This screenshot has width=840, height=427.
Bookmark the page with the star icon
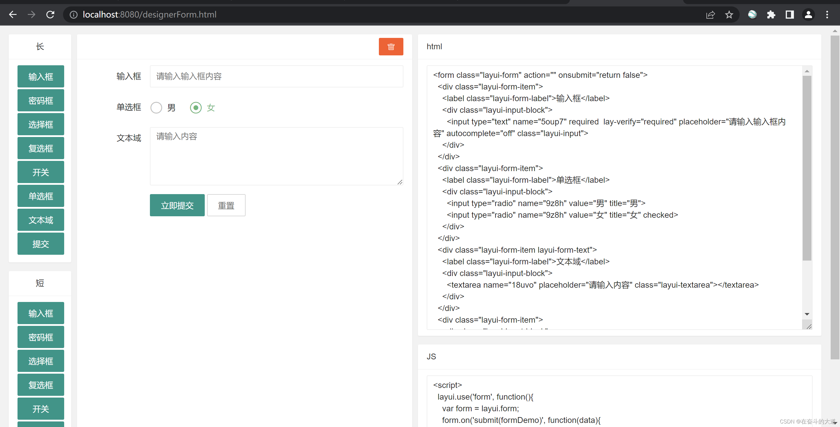729,14
